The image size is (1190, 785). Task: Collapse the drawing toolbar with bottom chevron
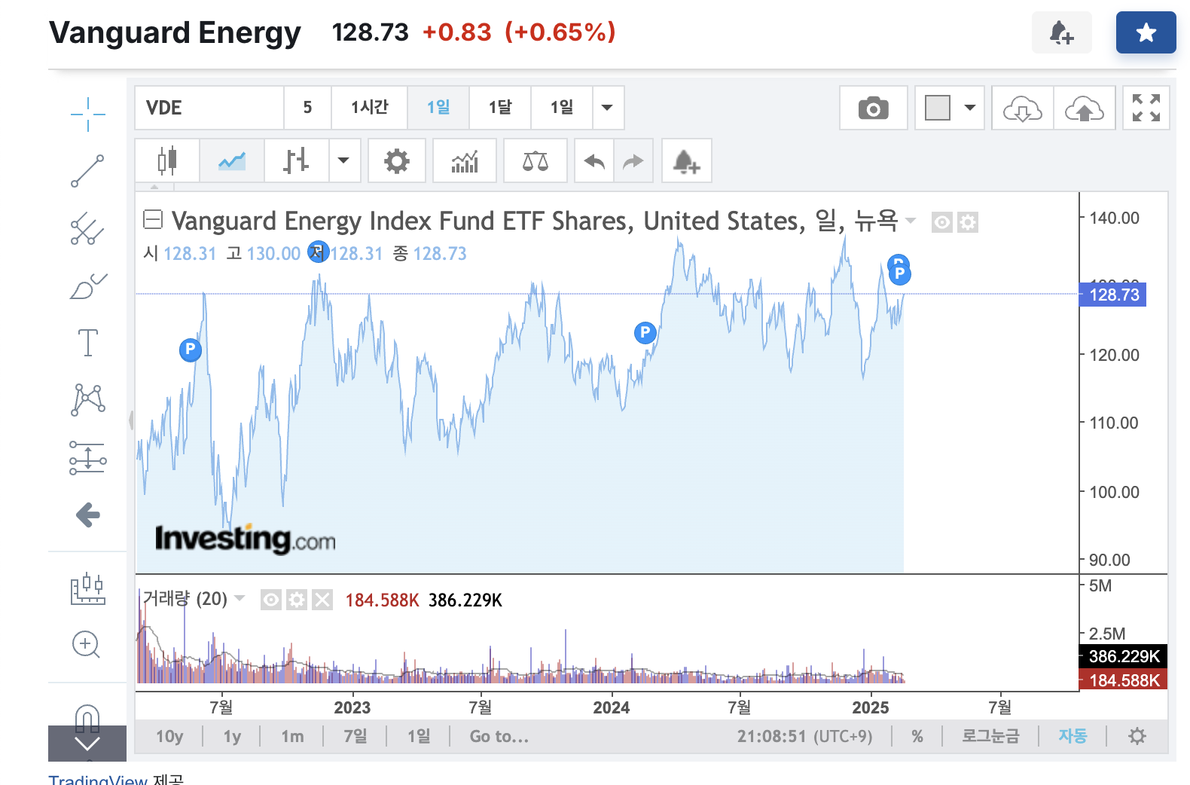(87, 744)
